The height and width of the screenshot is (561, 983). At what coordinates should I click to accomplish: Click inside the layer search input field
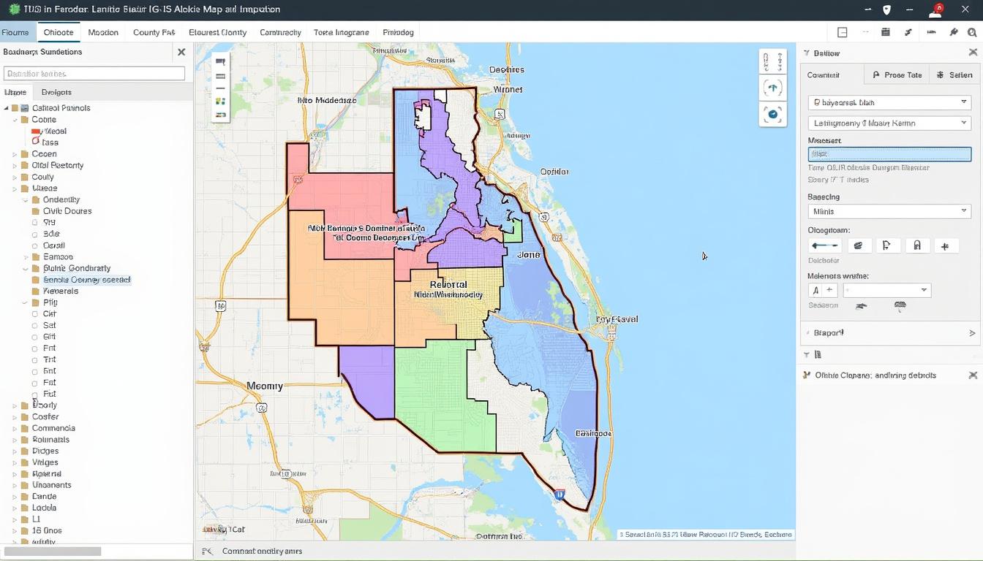94,73
